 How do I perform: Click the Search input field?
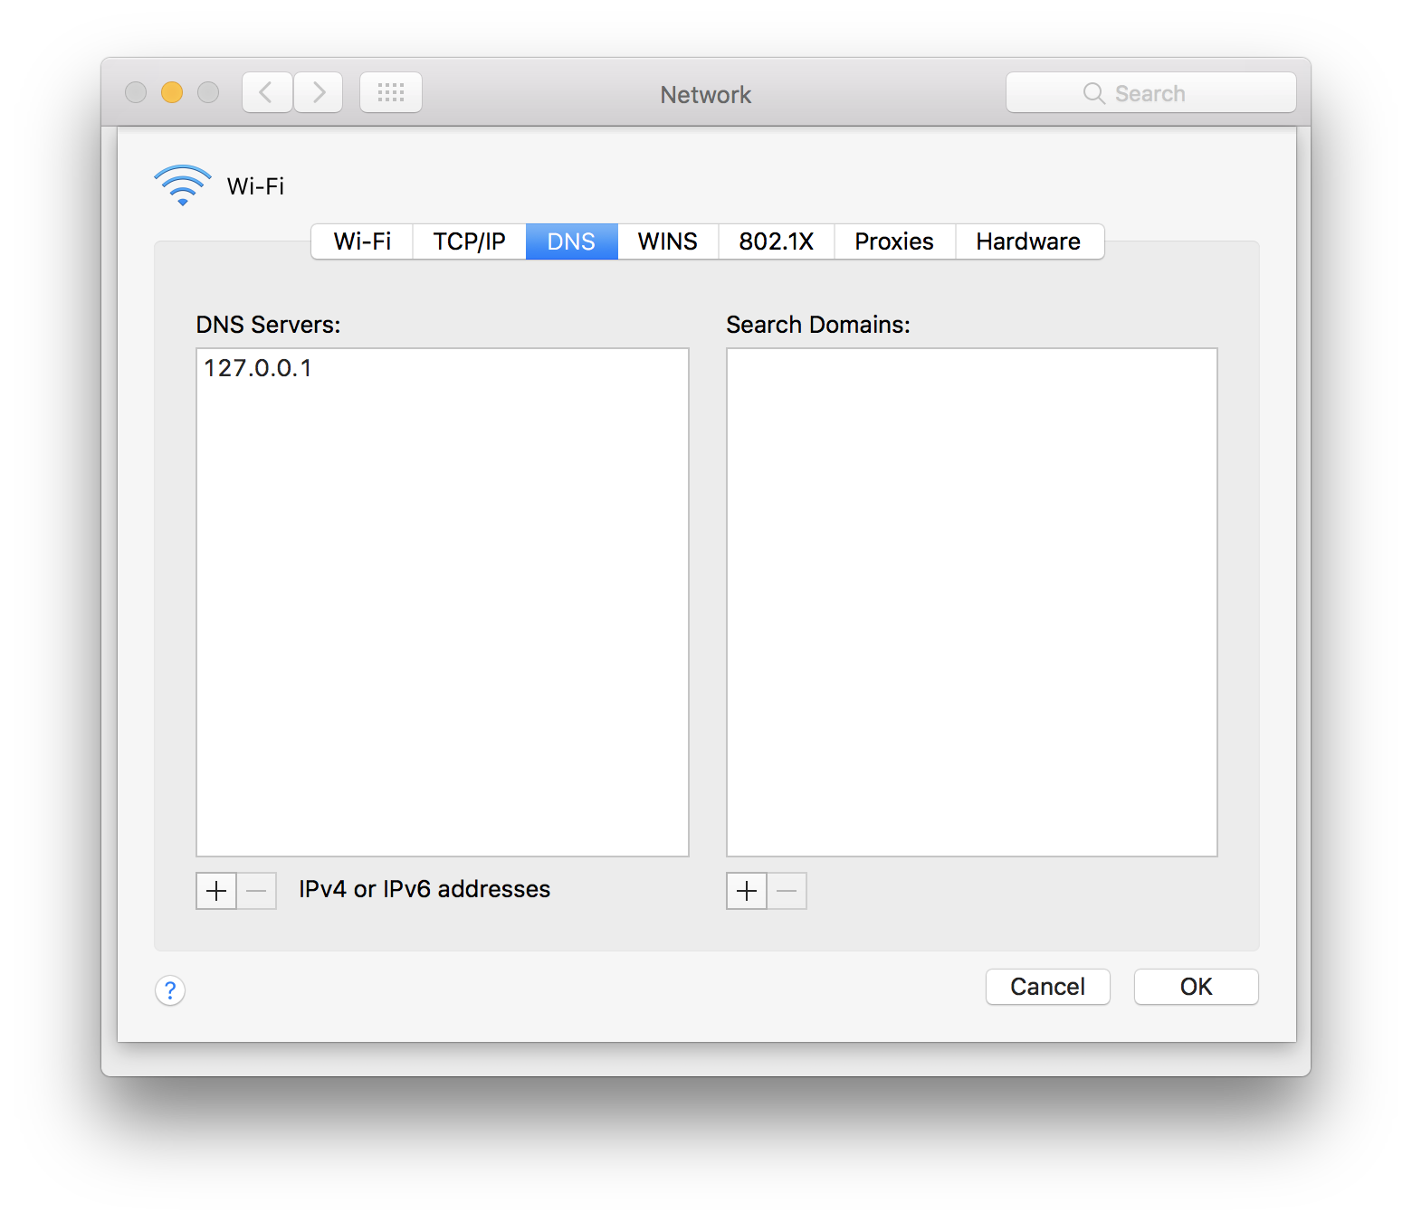[x=1151, y=92]
